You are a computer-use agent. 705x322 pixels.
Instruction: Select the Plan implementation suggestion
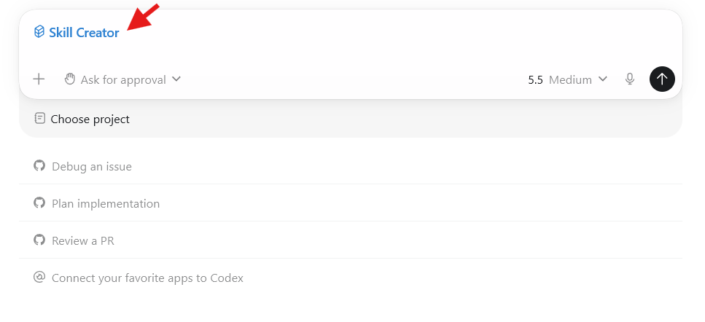pyautogui.click(x=350, y=203)
